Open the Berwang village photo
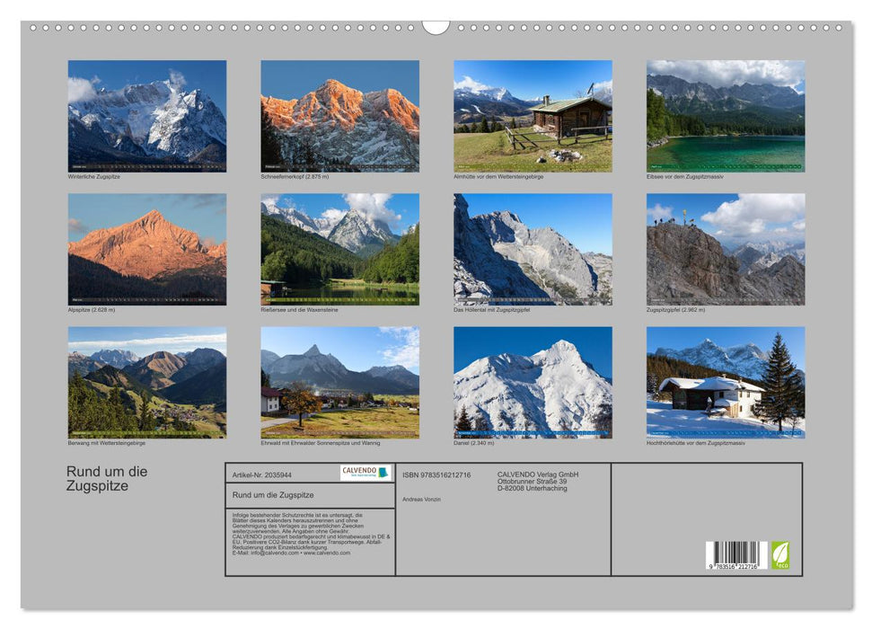The width and height of the screenshot is (872, 629). (x=147, y=382)
